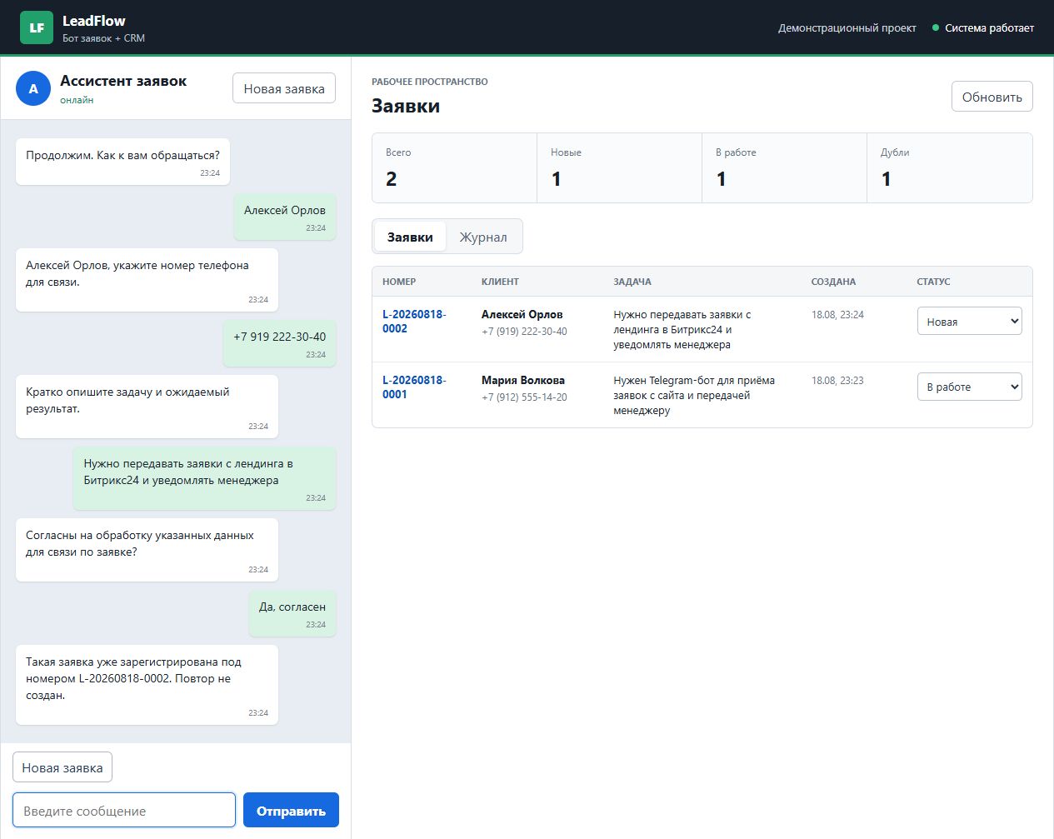This screenshot has height=839, width=1054.
Task: Click client name Алексей Орлов in table
Action: coord(522,314)
